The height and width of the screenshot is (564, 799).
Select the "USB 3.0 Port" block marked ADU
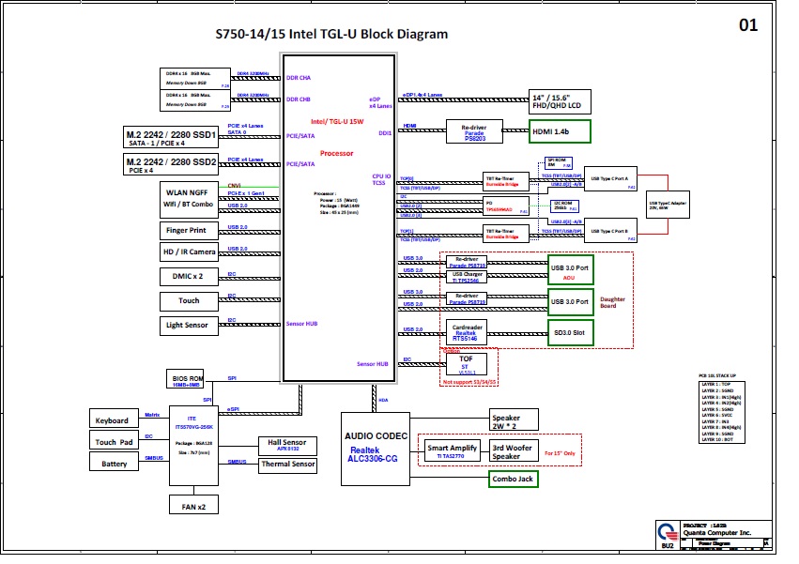pos(570,270)
